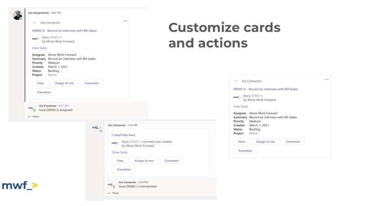This screenshot has width=368, height=206.
Task: Click the 'Issue DEMO-6 assigned!' message
Action: click(x=56, y=110)
